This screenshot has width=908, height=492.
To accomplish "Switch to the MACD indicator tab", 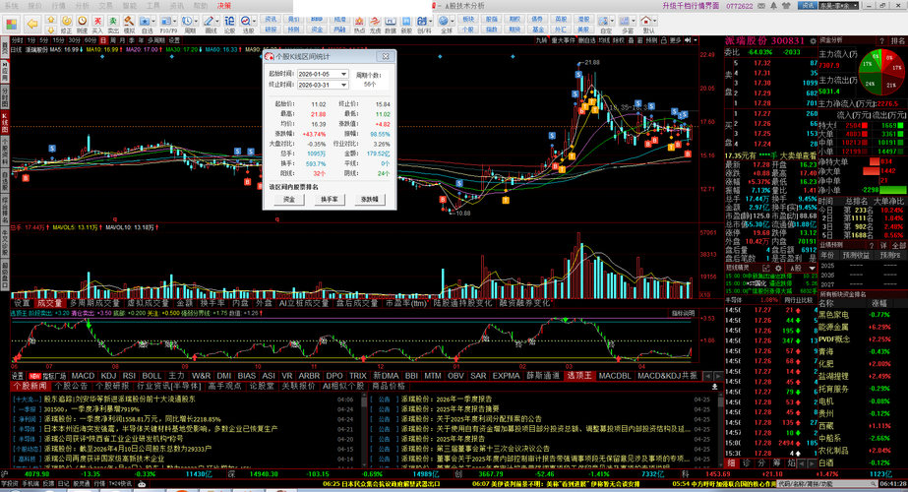I will coord(83,376).
